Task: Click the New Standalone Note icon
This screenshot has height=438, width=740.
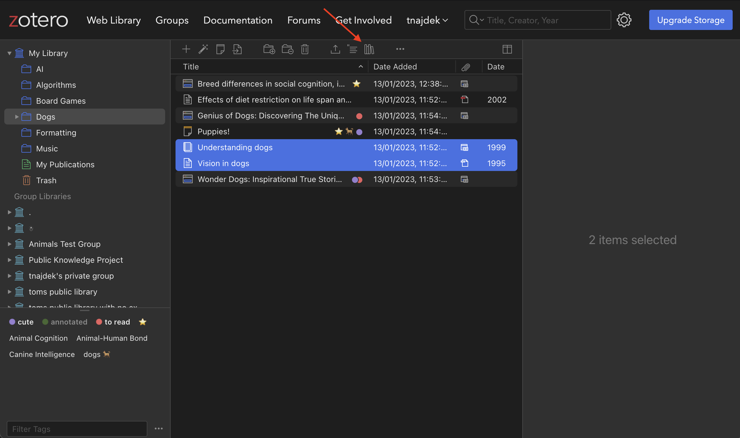Action: (x=220, y=49)
